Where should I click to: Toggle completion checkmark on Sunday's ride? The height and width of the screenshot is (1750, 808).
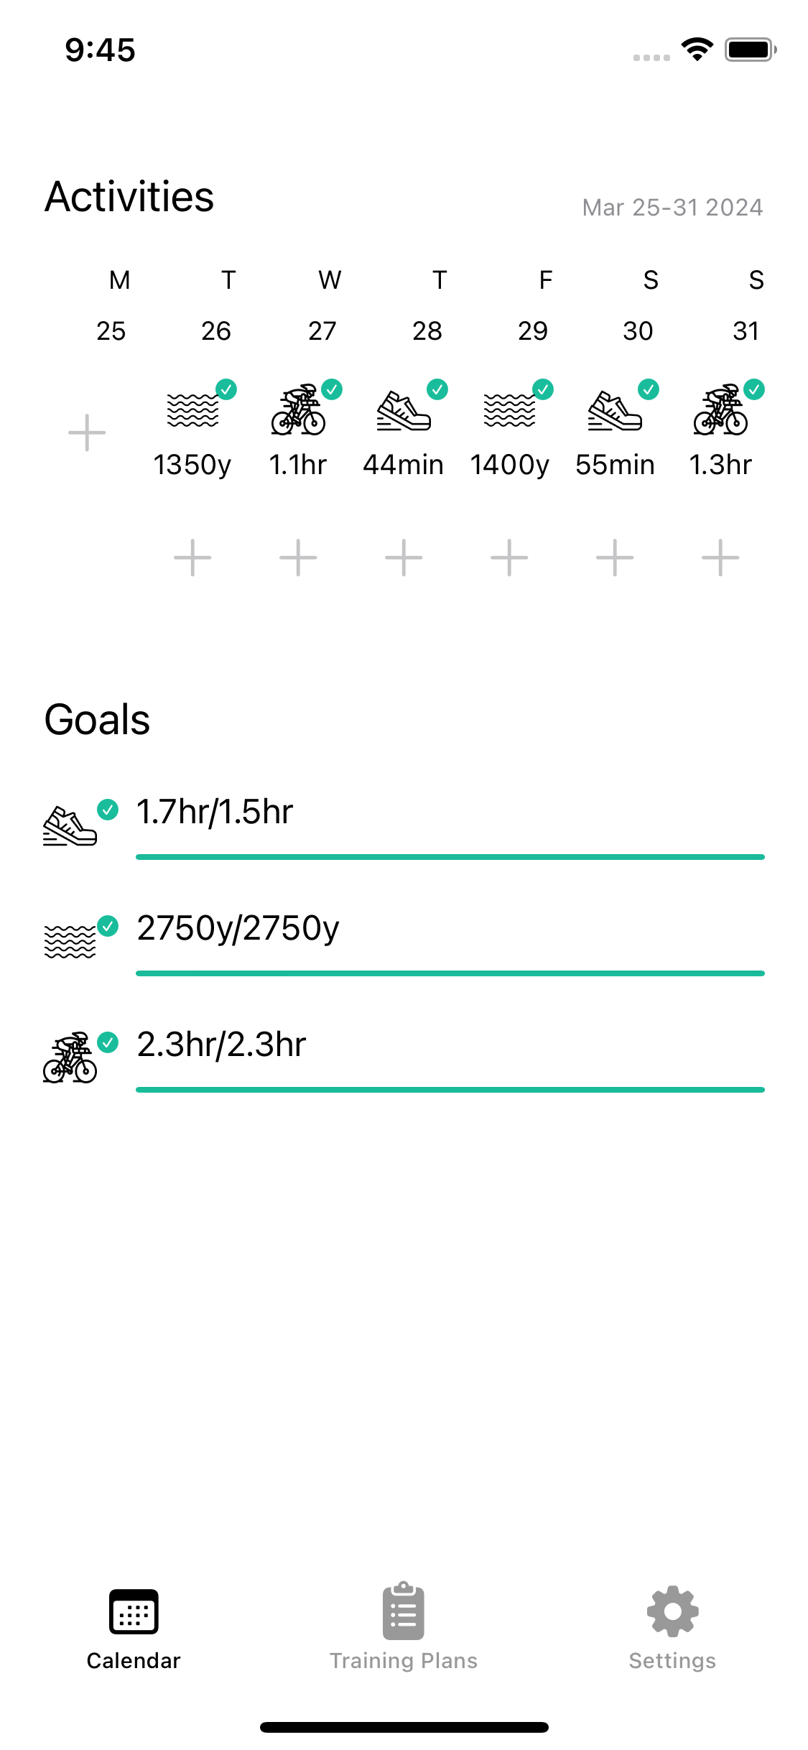coord(754,389)
